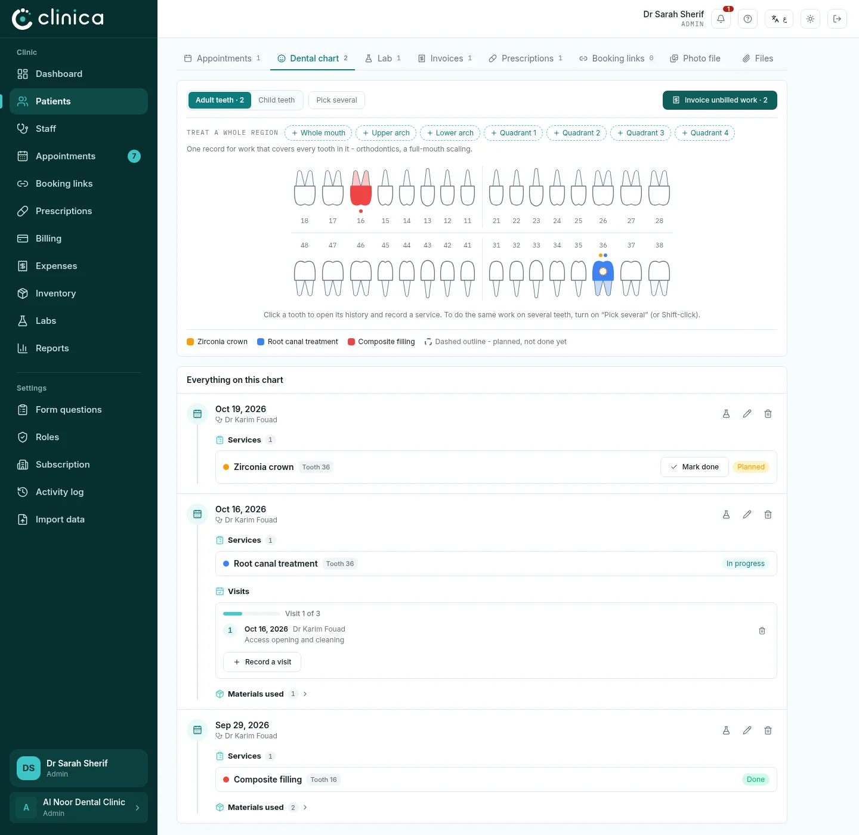The width and height of the screenshot is (859, 835).
Task: Expand Materials used under Sep 29 entry
Action: tap(262, 807)
